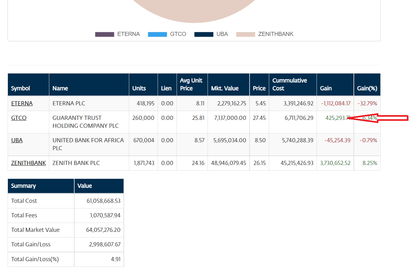Open the UBA symbol link
This screenshot has width=411, height=270.
(17, 140)
